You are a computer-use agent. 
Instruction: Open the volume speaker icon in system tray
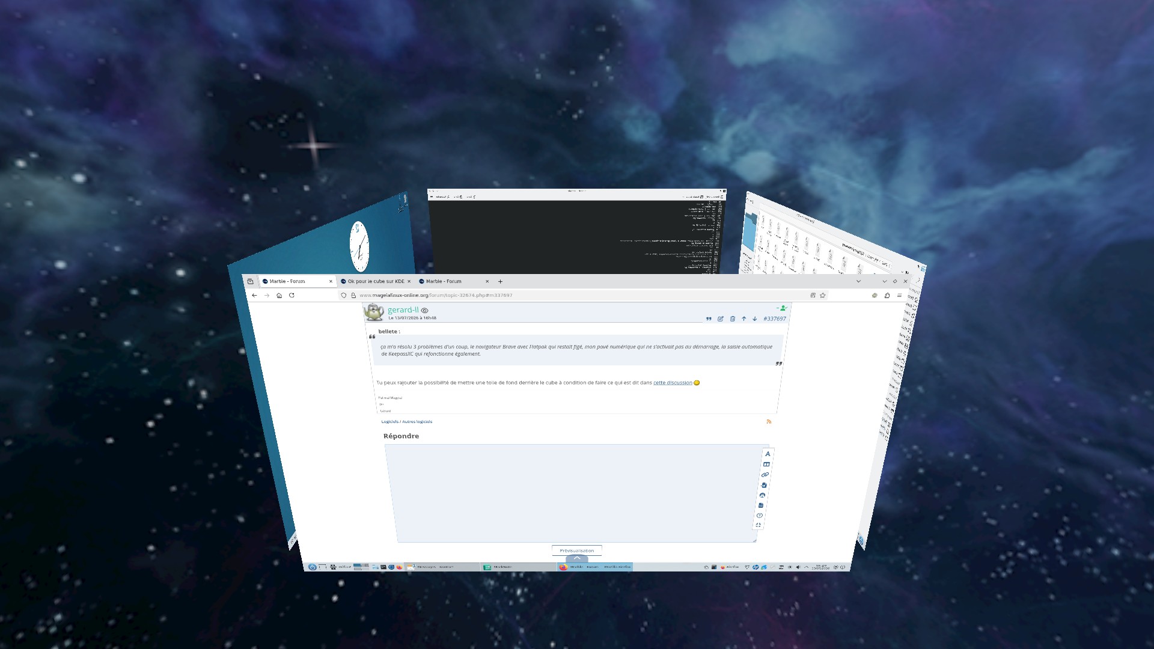pos(798,567)
